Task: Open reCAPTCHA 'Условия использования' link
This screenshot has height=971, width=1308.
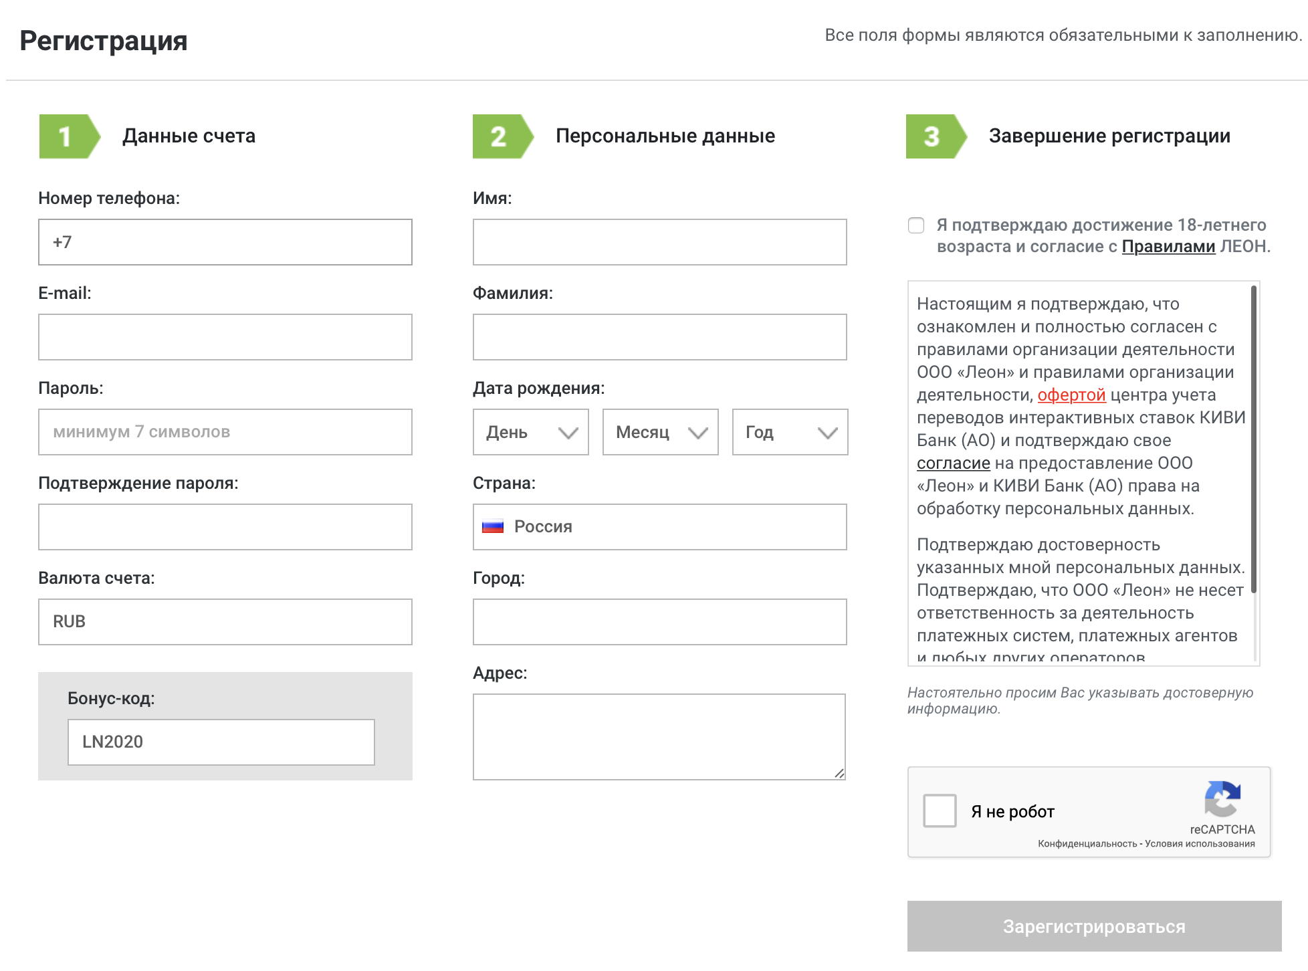Action: click(1200, 844)
